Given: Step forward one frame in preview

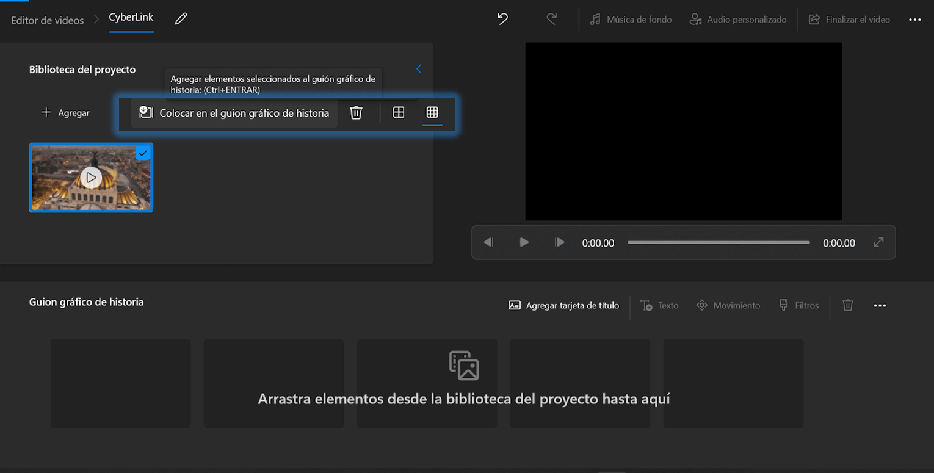Looking at the screenshot, I should (x=559, y=242).
